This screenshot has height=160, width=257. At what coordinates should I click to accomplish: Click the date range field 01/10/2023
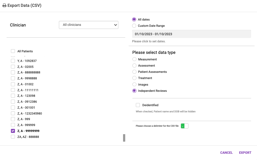(191, 34)
